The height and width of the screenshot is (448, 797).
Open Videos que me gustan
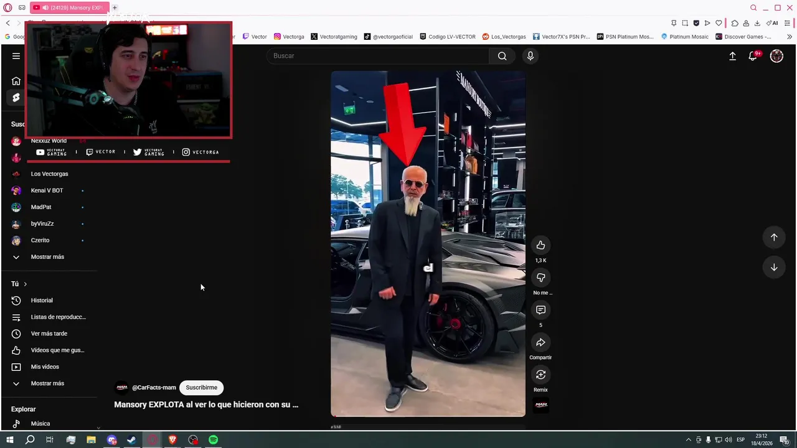tap(57, 350)
